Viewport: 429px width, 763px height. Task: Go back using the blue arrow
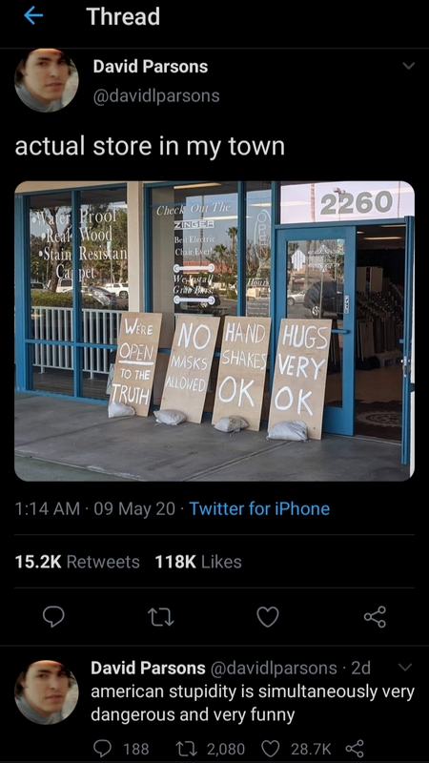tap(33, 16)
